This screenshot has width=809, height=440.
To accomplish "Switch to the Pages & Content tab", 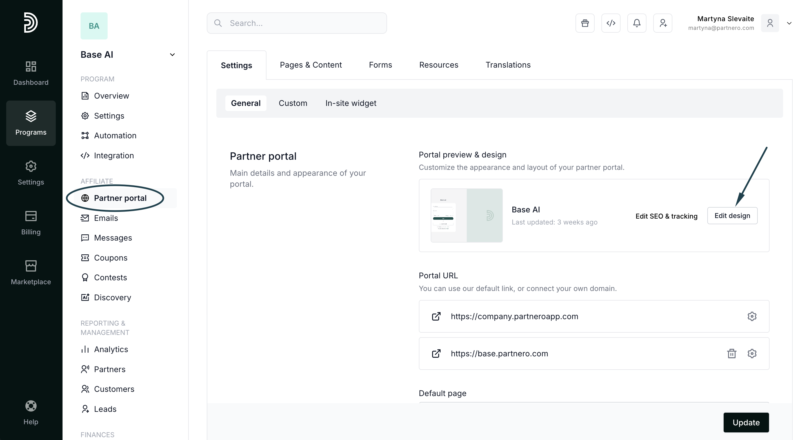I will pyautogui.click(x=311, y=65).
